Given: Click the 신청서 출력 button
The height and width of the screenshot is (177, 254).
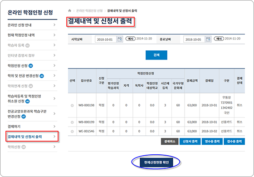Looking at the screenshot, I should point(190,142).
